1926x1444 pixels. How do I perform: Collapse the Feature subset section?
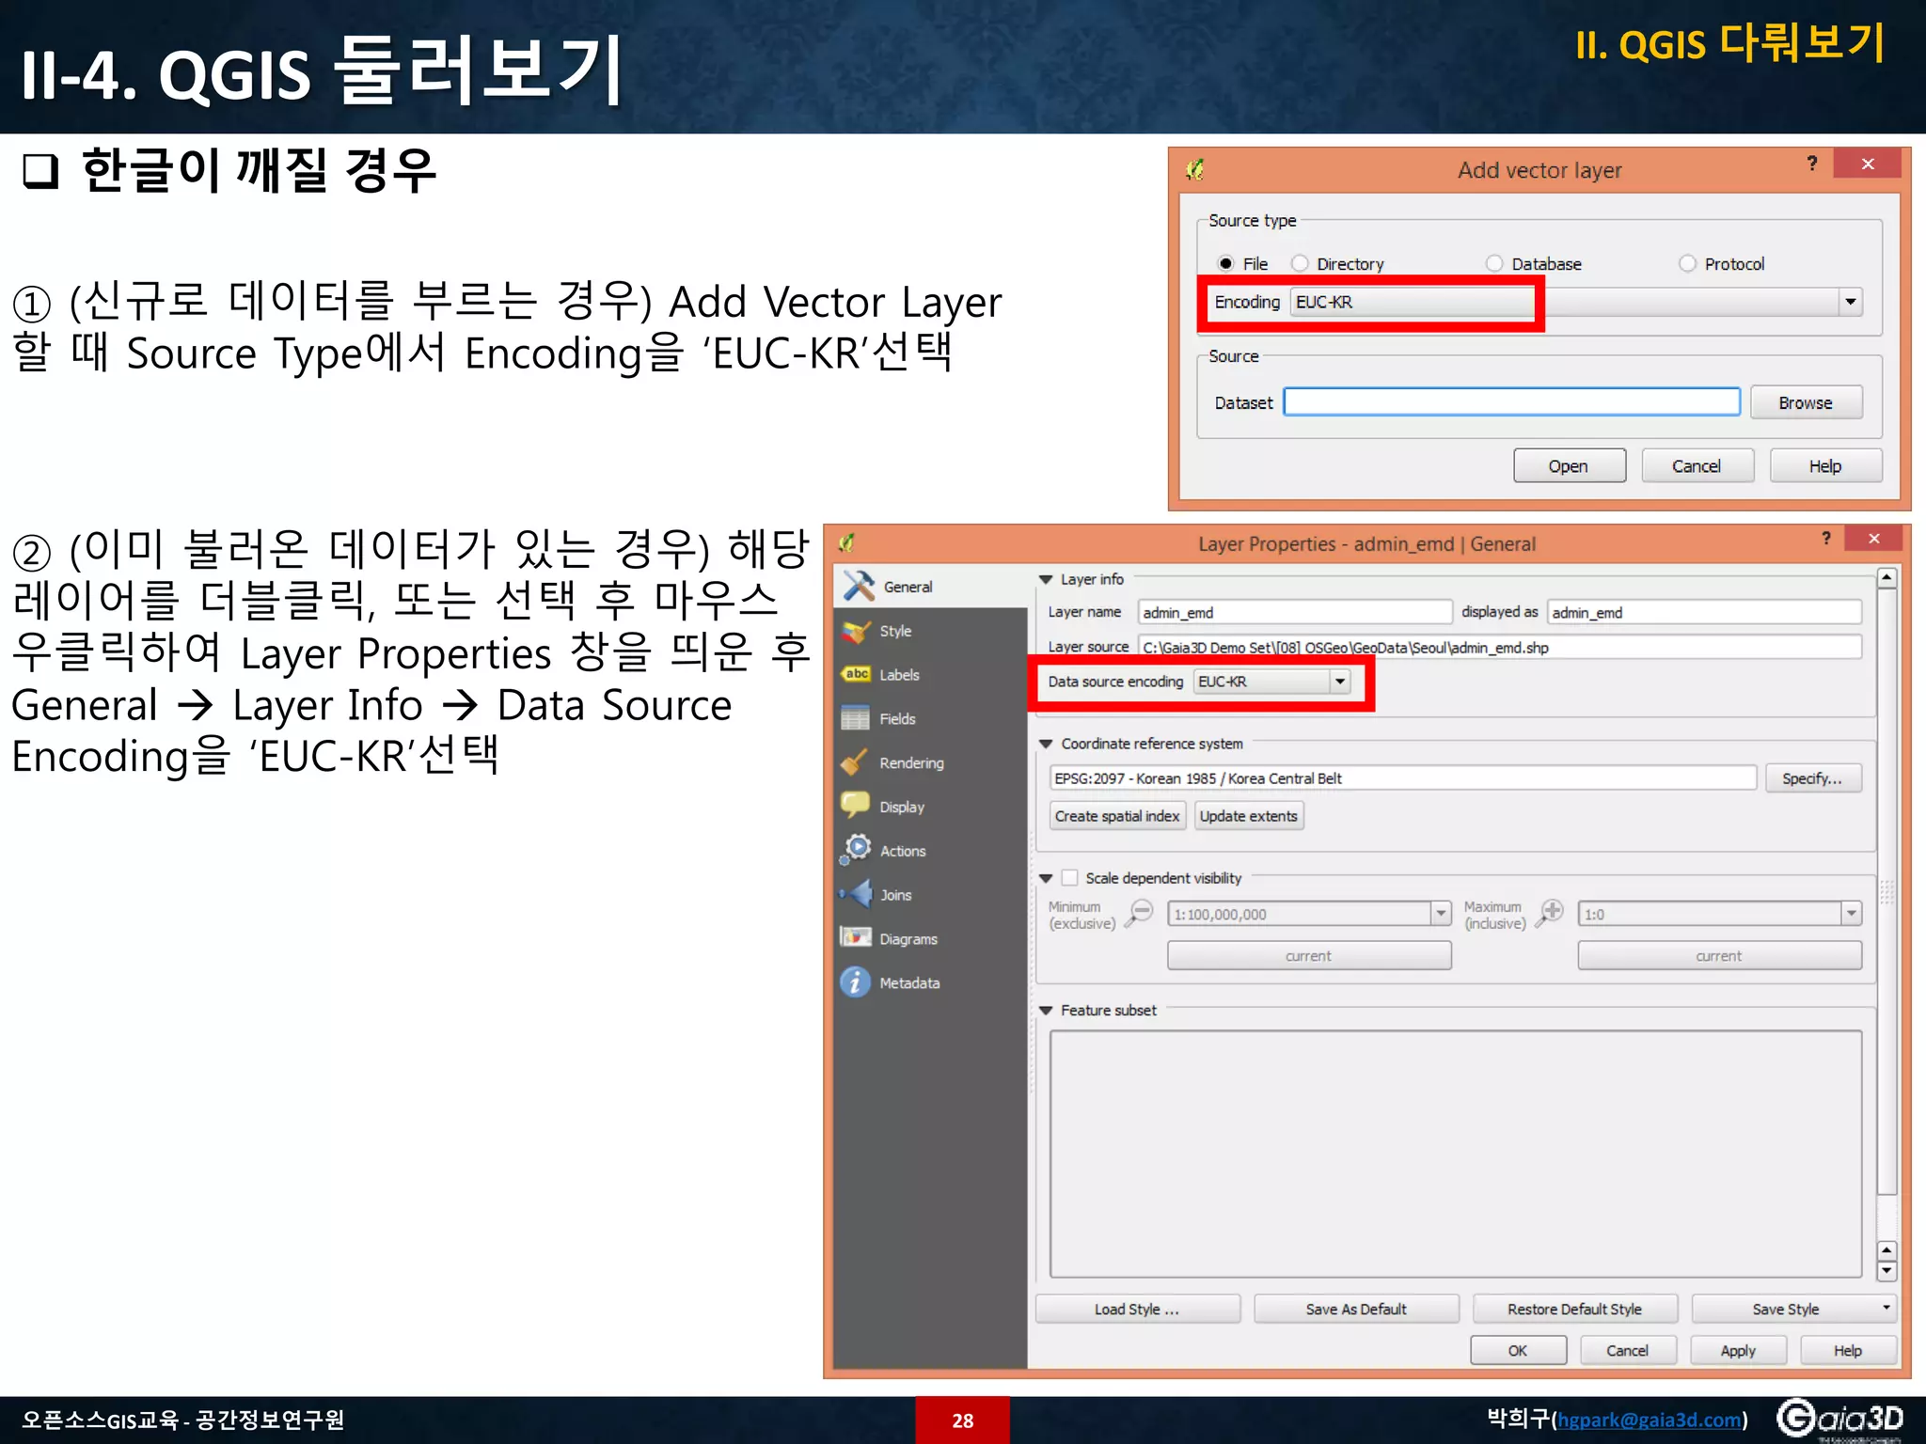(1046, 1011)
